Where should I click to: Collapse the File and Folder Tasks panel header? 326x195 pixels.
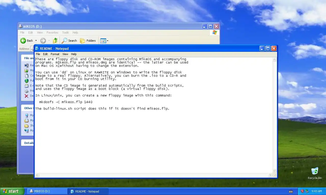tap(28, 58)
